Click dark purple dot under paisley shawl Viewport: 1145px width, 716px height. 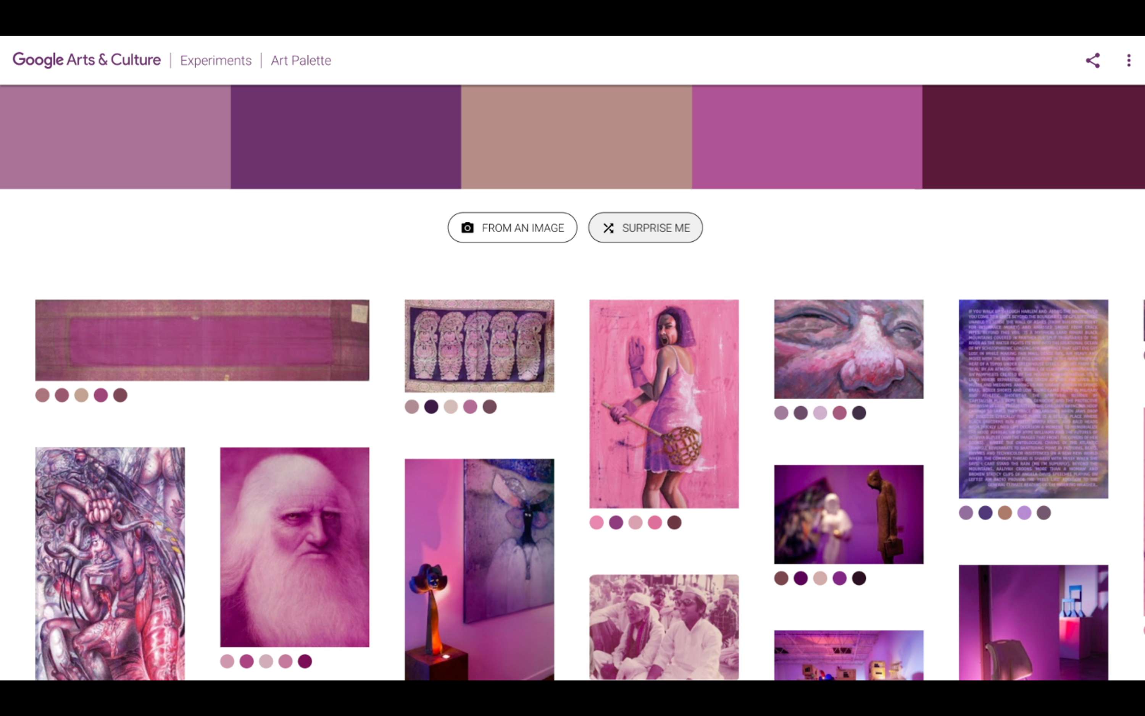pos(431,406)
